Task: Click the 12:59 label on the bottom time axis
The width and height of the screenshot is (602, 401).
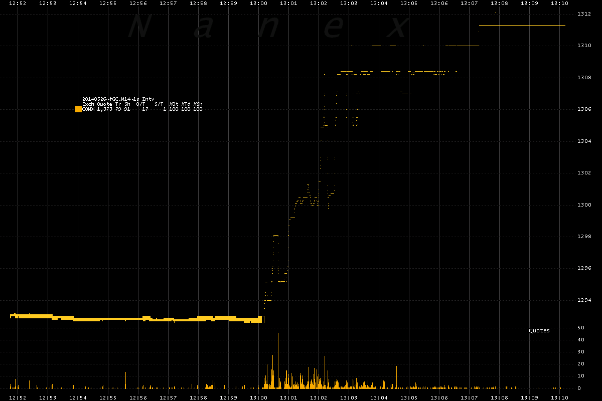Action: click(x=228, y=397)
